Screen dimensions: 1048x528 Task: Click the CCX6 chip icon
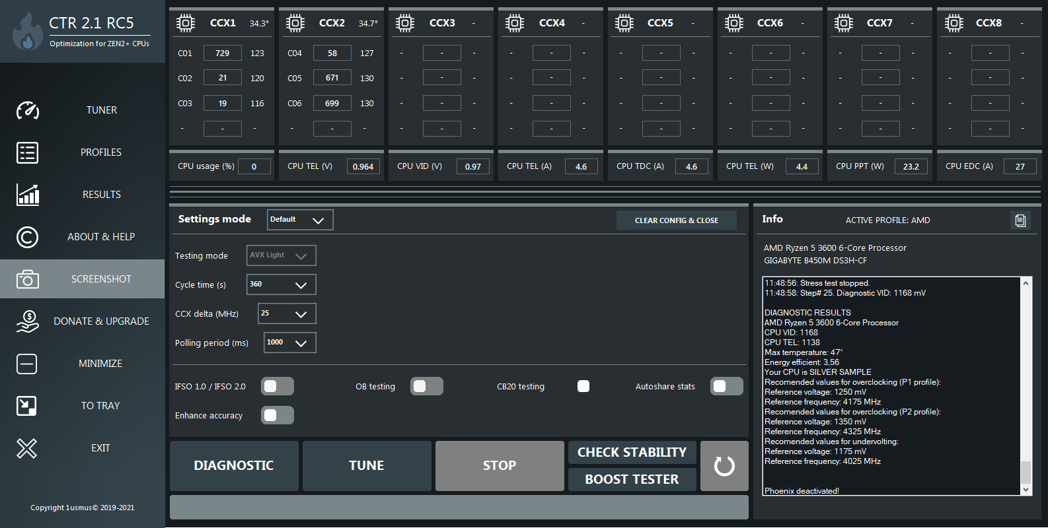[x=734, y=24]
